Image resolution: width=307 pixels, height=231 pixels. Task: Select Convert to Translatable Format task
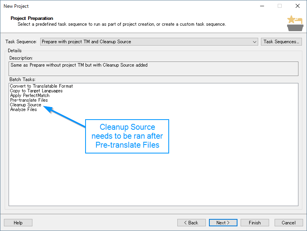pyautogui.click(x=41, y=86)
